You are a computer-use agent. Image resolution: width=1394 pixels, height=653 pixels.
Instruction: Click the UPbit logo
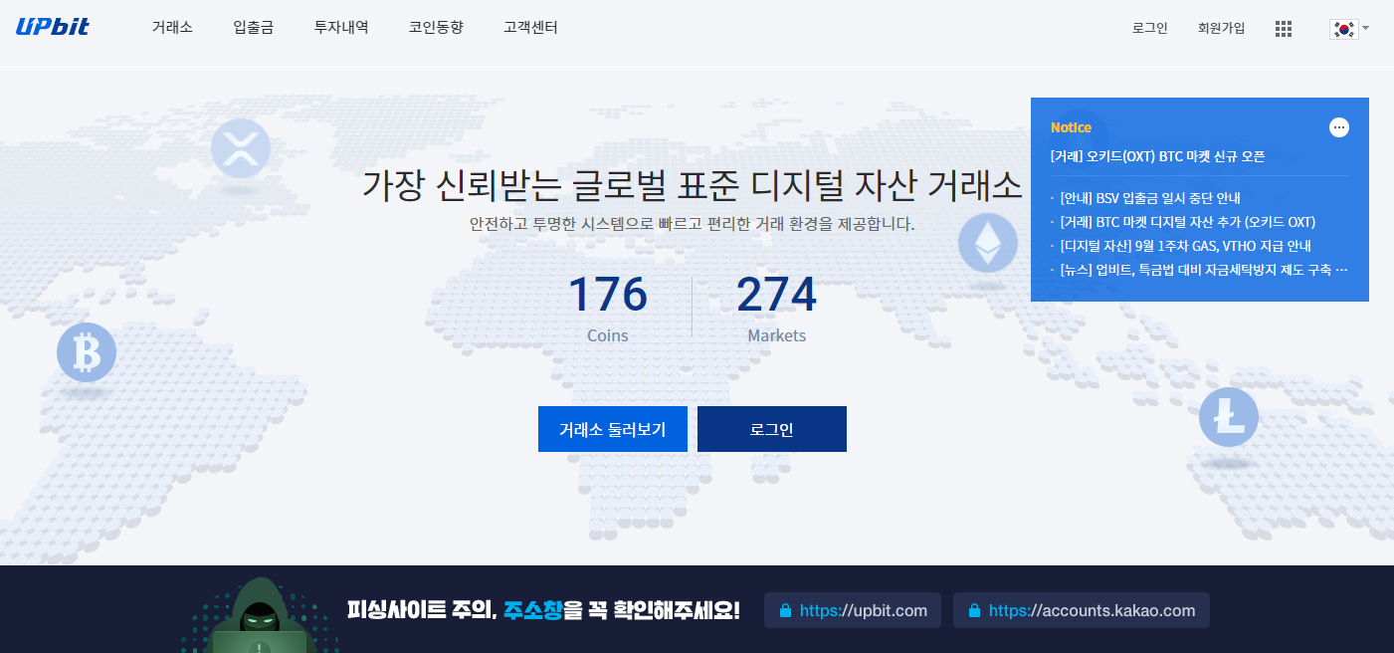[53, 27]
